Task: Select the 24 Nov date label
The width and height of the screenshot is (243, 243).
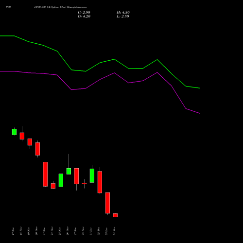Action: 52,231
